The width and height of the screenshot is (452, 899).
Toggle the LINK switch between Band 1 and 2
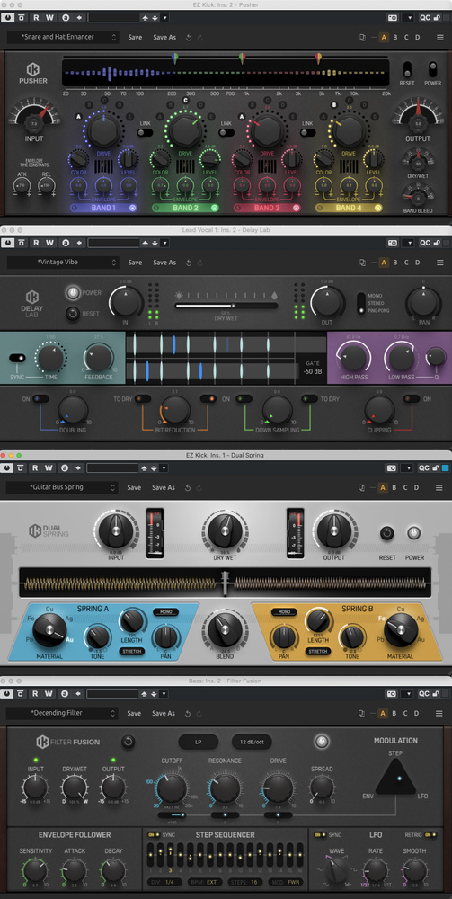[x=146, y=132]
